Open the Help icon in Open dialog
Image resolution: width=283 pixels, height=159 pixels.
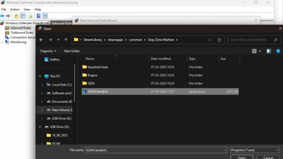(278, 51)
